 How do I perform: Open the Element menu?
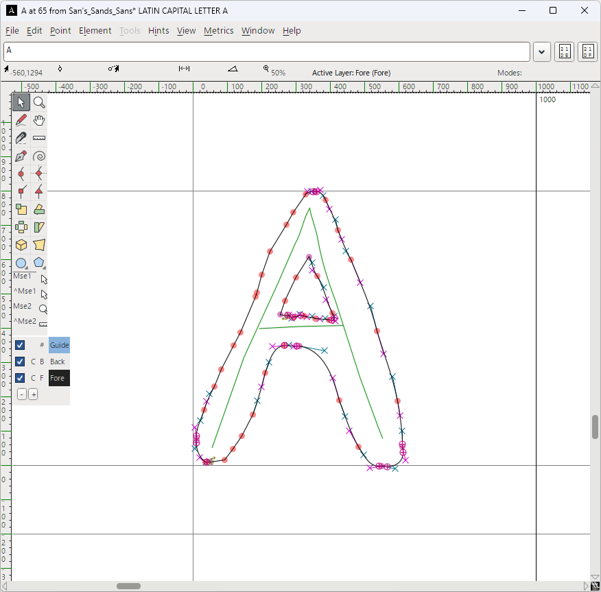[x=95, y=31]
